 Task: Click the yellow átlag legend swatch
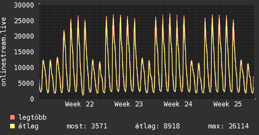tap(12, 126)
